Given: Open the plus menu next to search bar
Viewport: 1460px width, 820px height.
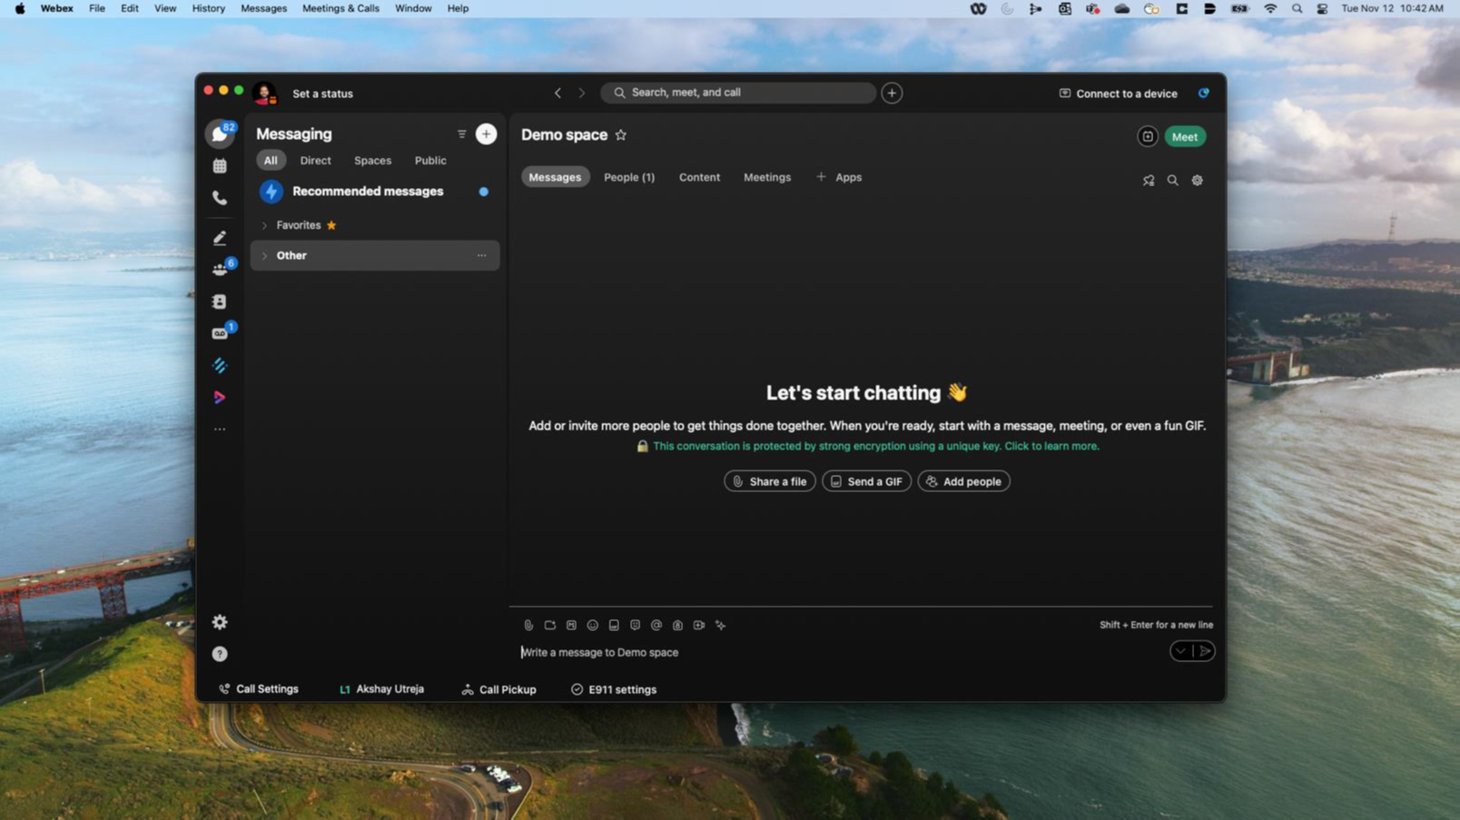Looking at the screenshot, I should tap(892, 93).
